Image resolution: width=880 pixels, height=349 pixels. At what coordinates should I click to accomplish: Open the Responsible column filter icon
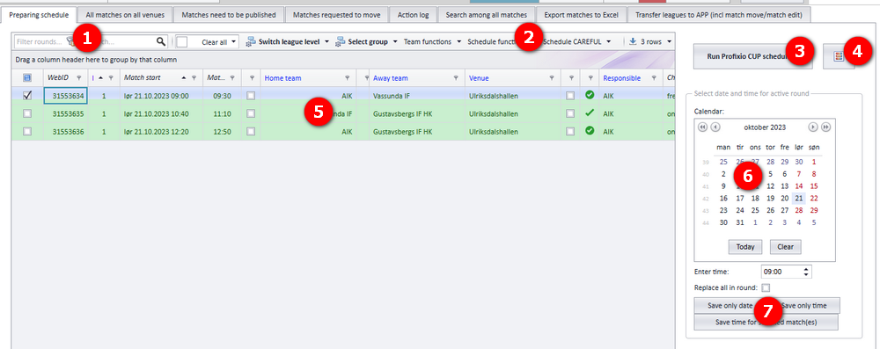point(653,78)
